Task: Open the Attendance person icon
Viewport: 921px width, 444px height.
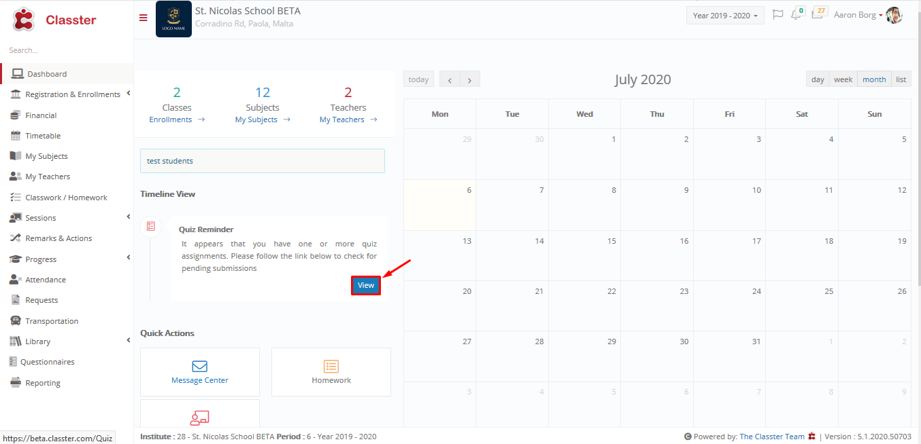Action: pyautogui.click(x=16, y=280)
